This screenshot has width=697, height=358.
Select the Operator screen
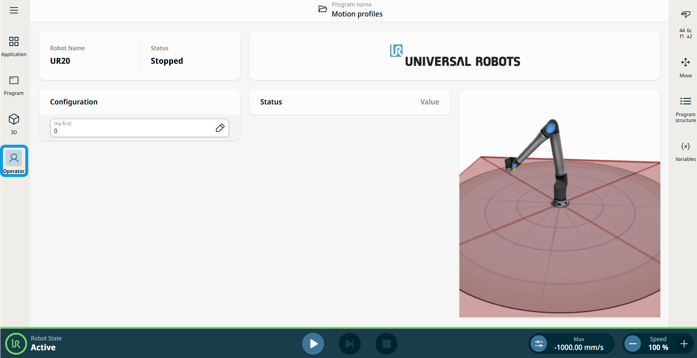(x=14, y=161)
